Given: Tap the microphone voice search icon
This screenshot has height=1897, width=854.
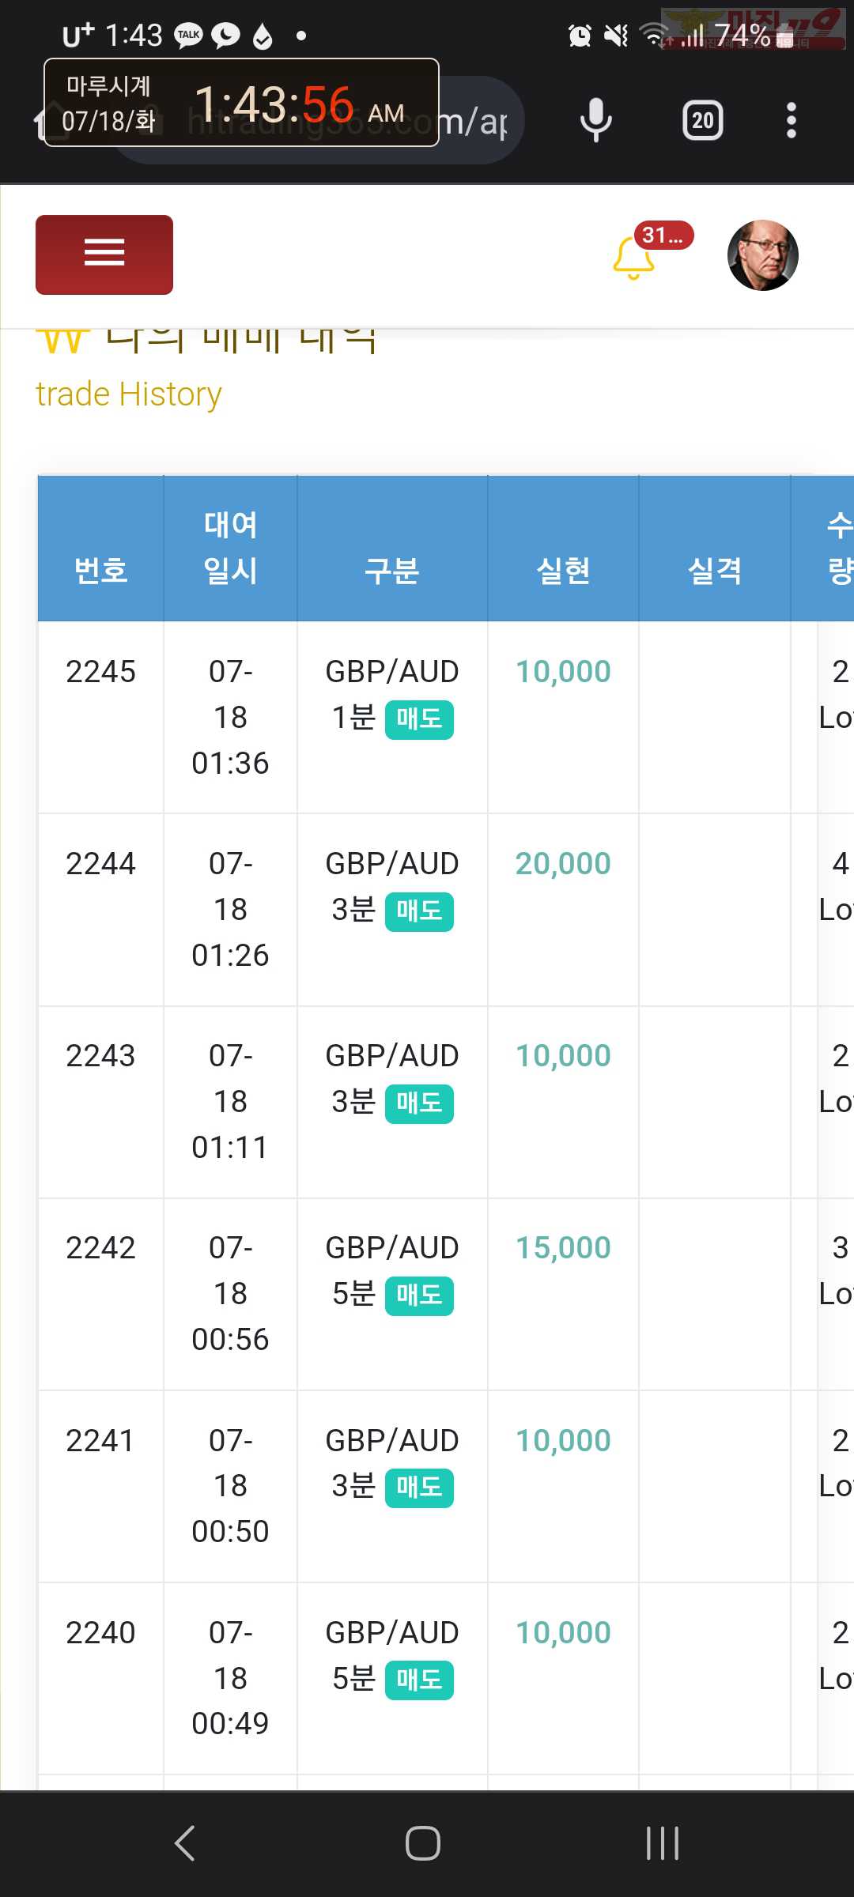Looking at the screenshot, I should [x=595, y=120].
